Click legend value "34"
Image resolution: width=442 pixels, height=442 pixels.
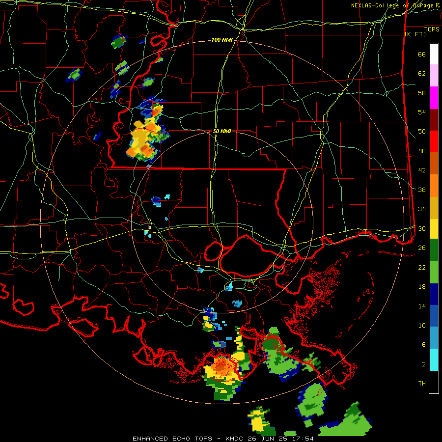point(422,209)
